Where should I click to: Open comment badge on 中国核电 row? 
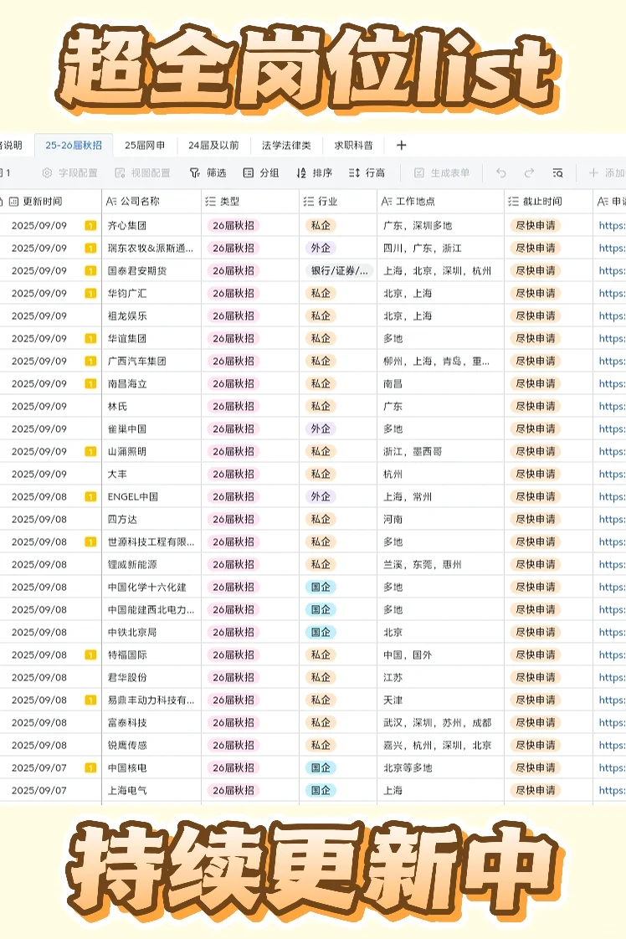90,767
